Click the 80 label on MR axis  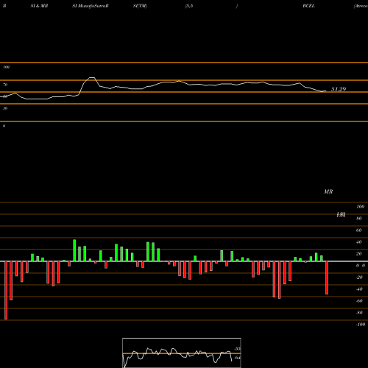click(x=359, y=219)
